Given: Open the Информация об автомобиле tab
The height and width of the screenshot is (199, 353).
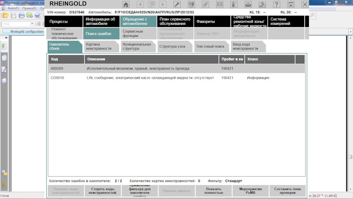Looking at the screenshot, I should [x=101, y=21].
